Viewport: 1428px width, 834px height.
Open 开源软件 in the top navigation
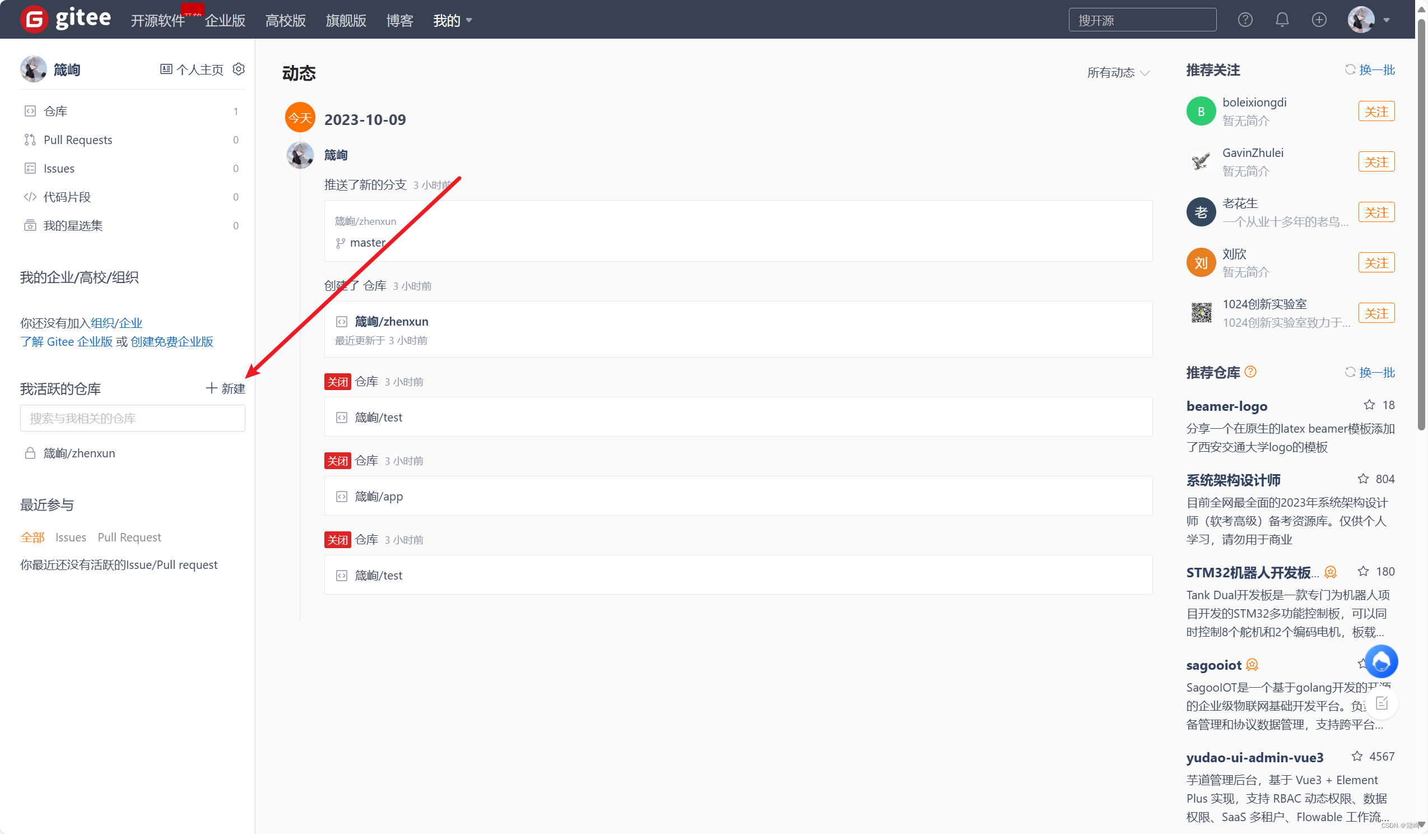point(157,20)
